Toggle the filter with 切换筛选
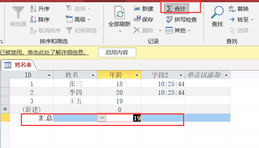Image resolution: width=259 pixels, height=148 pixels. (81, 31)
